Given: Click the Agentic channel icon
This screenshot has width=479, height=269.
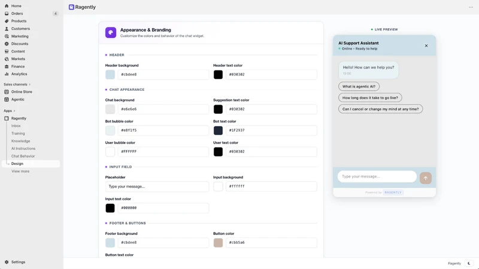Looking at the screenshot, I should 7,99.
